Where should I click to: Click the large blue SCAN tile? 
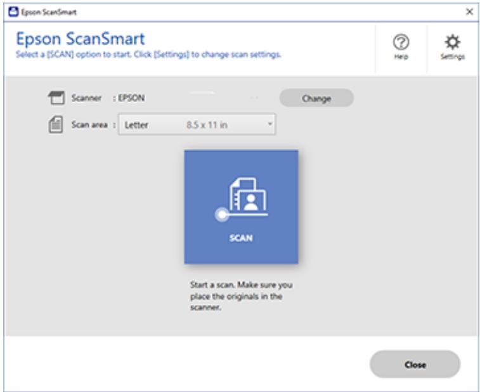pyautogui.click(x=241, y=207)
